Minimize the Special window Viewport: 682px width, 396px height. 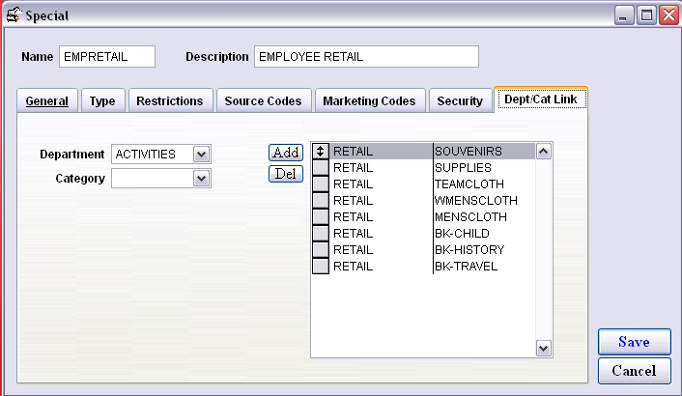click(x=624, y=15)
